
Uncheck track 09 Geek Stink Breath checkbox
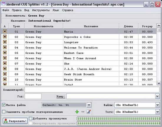5,74
